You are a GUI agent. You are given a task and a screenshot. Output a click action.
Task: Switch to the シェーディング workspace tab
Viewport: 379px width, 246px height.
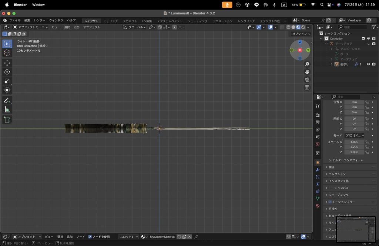(198, 21)
